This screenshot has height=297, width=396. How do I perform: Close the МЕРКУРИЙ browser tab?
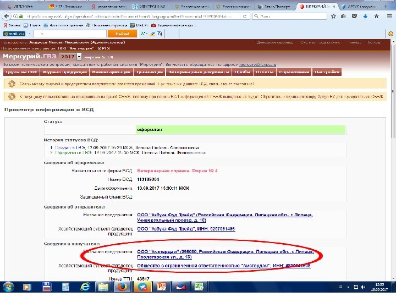(x=334, y=7)
